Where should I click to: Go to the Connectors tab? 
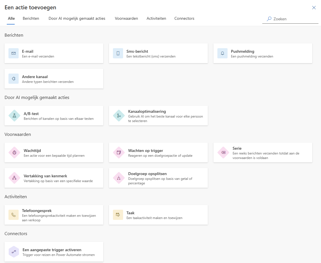click(x=184, y=19)
